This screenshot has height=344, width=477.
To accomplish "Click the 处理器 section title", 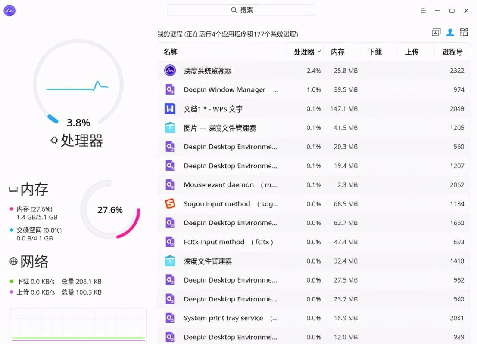I will [x=81, y=141].
